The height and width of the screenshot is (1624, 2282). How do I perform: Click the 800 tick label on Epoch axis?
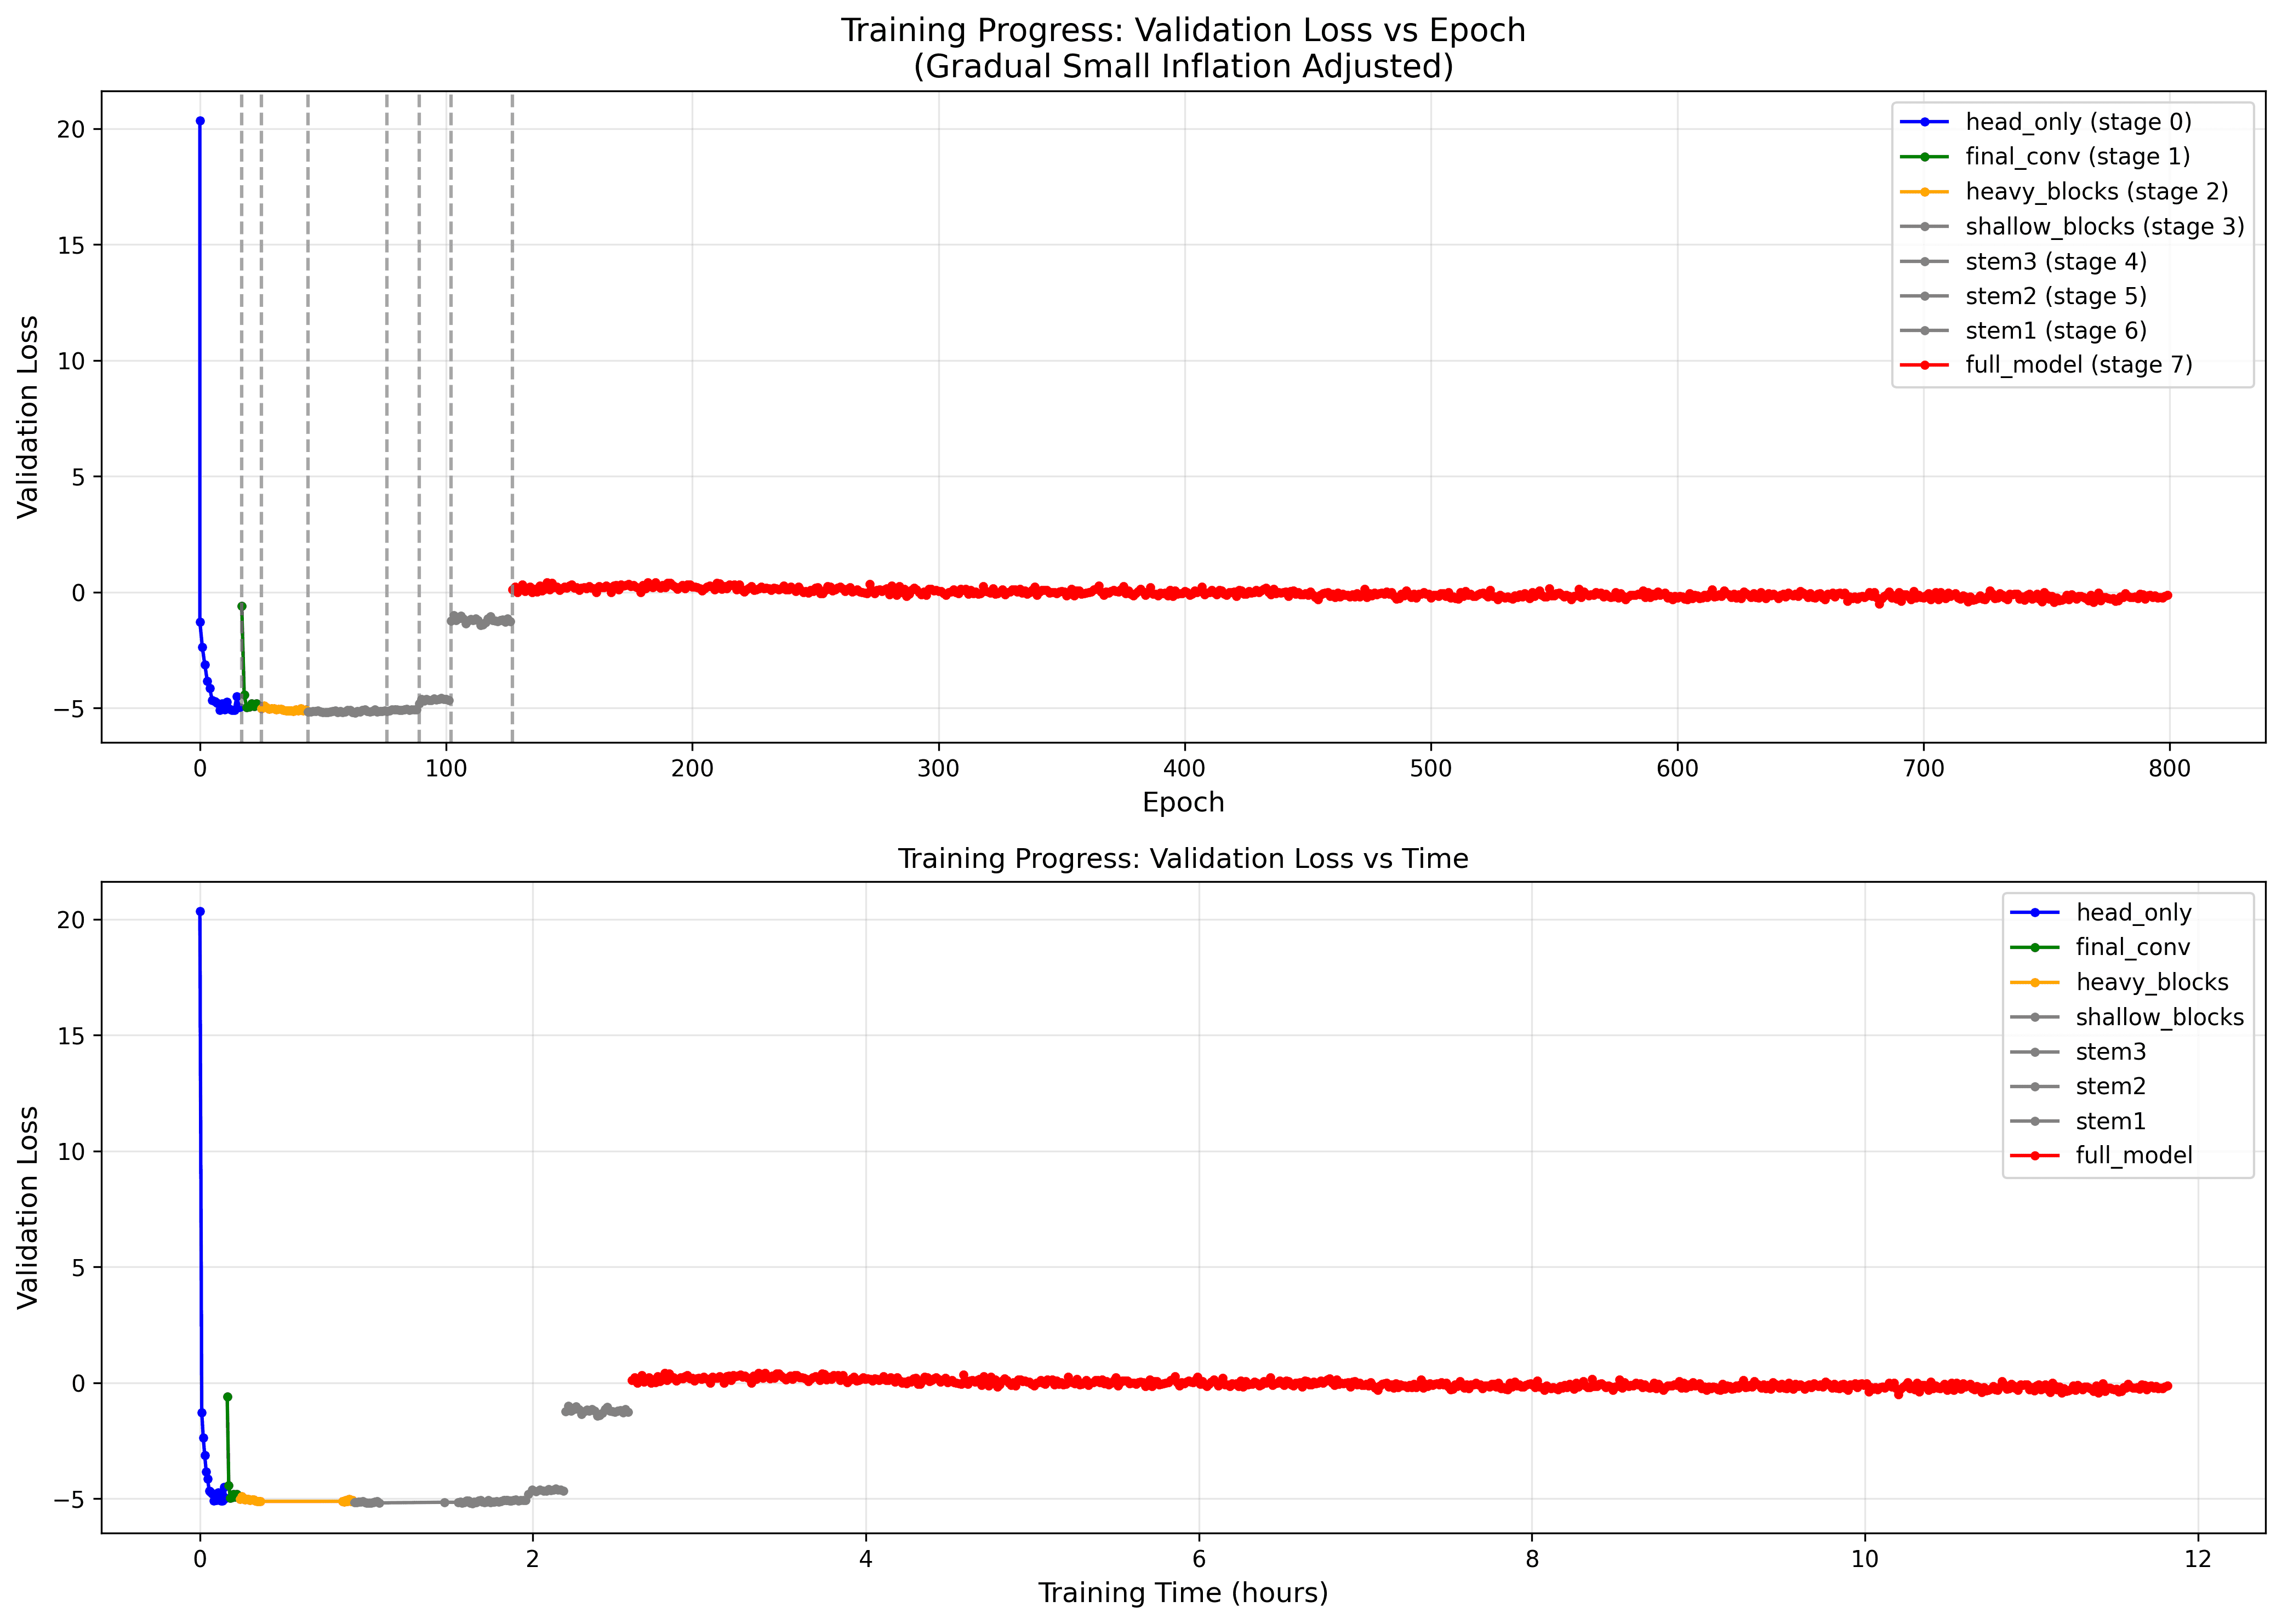(x=2169, y=769)
